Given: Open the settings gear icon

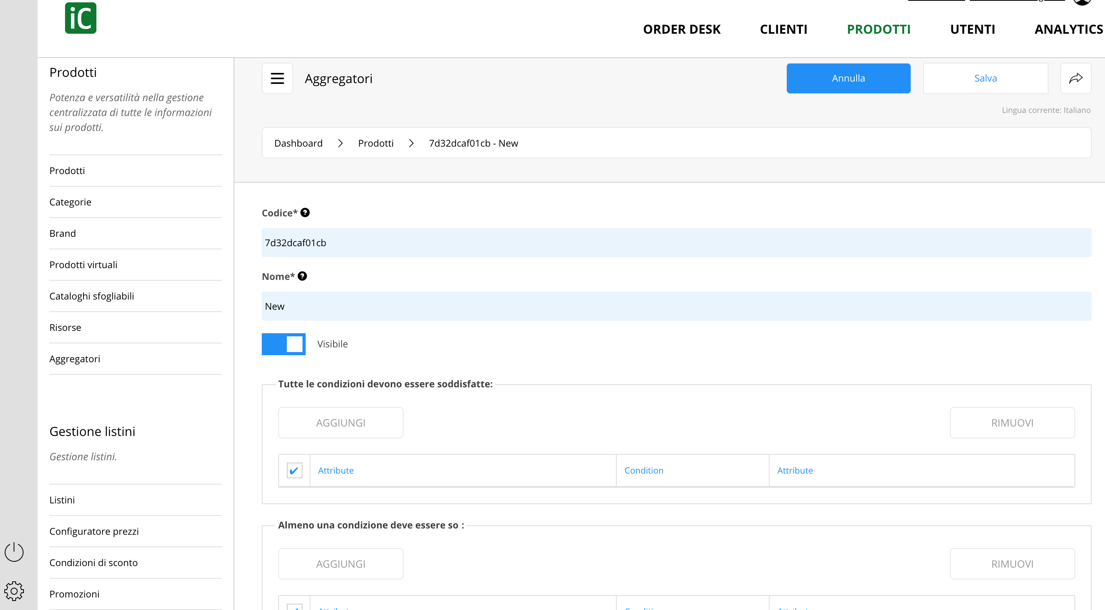Looking at the screenshot, I should [14, 591].
